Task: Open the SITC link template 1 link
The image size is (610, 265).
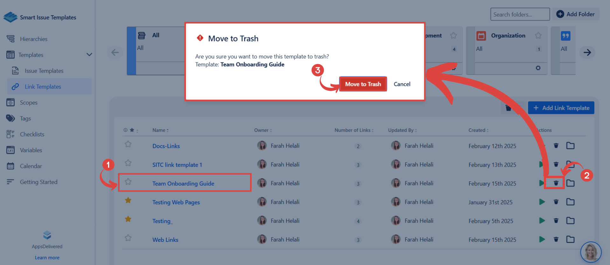Action: (x=177, y=165)
